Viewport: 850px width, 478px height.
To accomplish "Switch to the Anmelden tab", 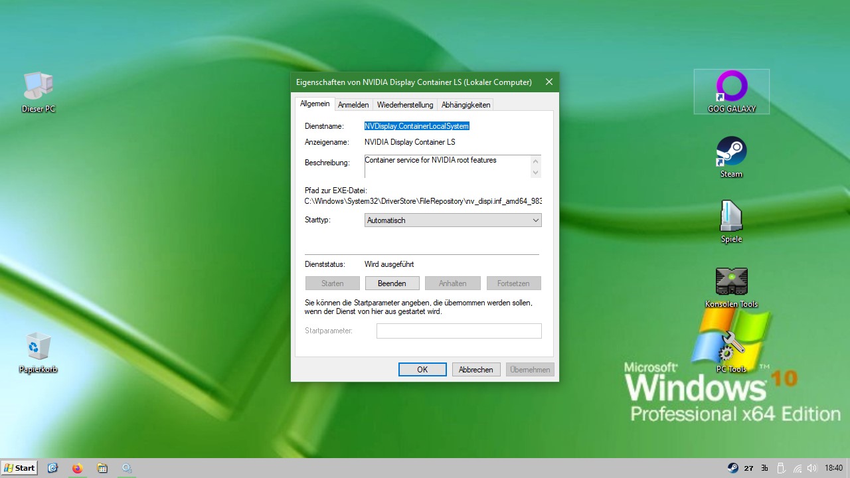I will coord(353,105).
